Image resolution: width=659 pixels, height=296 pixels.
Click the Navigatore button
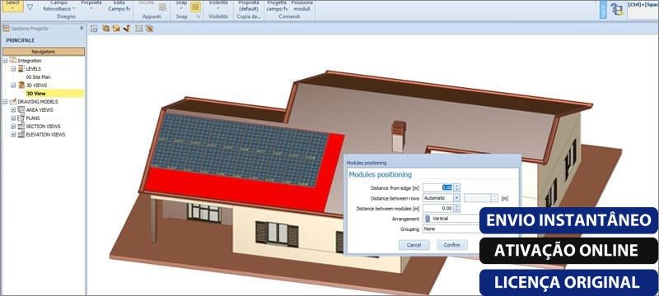(44, 52)
